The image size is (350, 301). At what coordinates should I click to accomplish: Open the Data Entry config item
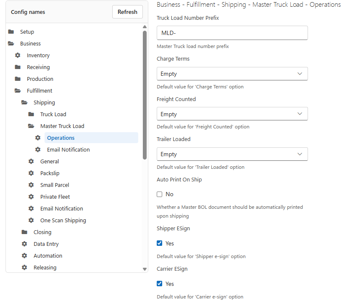click(x=46, y=244)
